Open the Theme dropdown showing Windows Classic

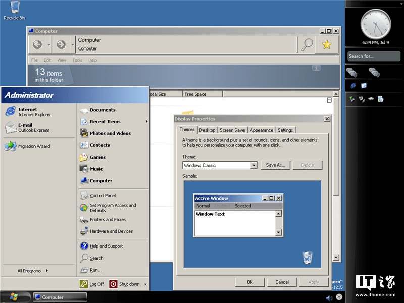pos(254,165)
